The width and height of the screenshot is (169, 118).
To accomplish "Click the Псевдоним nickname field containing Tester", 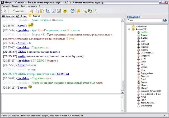I will click(144, 20).
